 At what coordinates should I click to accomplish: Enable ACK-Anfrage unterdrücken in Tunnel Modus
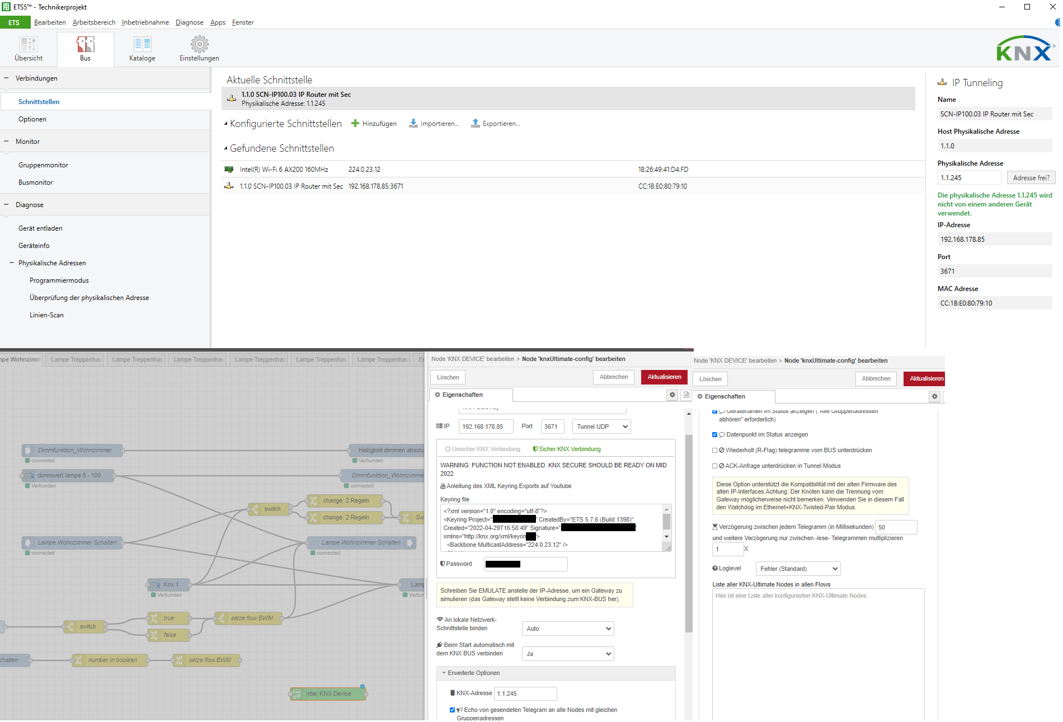coord(714,466)
